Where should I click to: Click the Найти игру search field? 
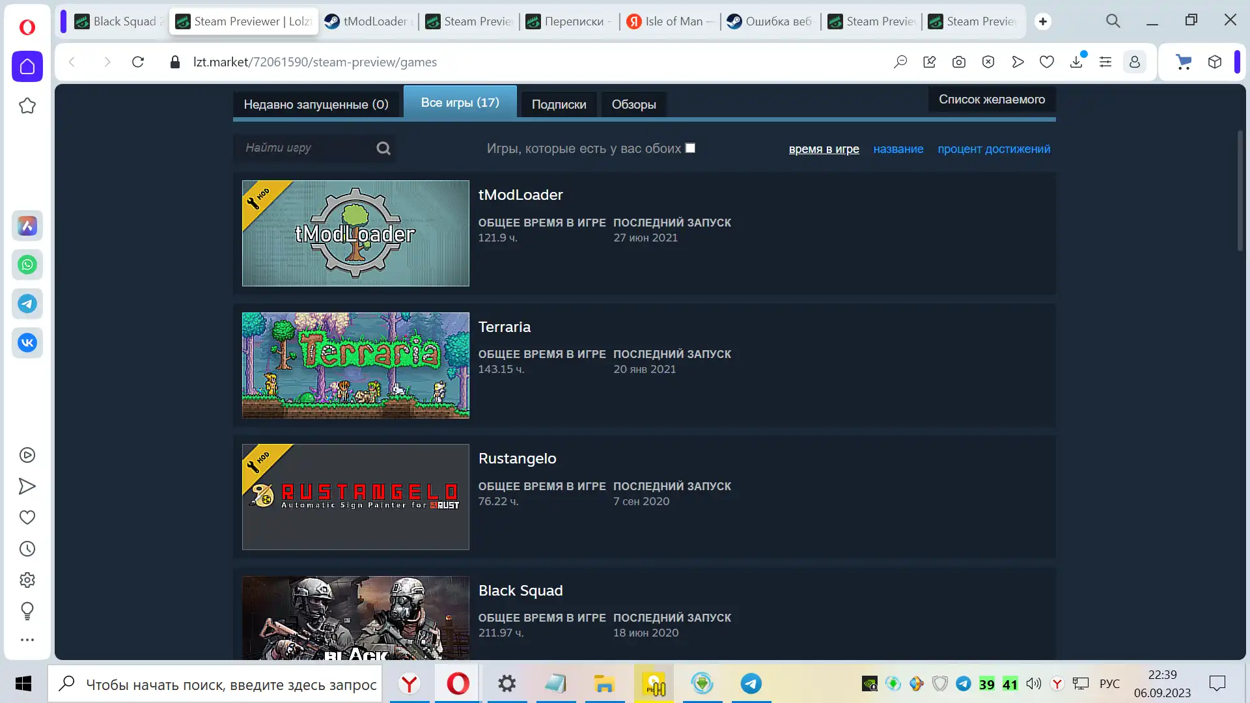(305, 148)
